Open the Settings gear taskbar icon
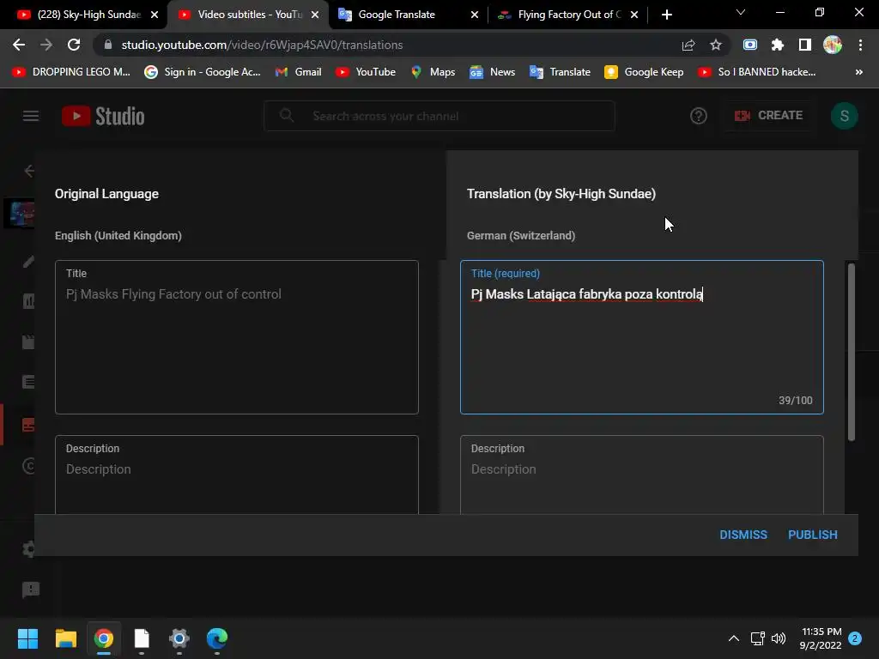 click(x=179, y=638)
